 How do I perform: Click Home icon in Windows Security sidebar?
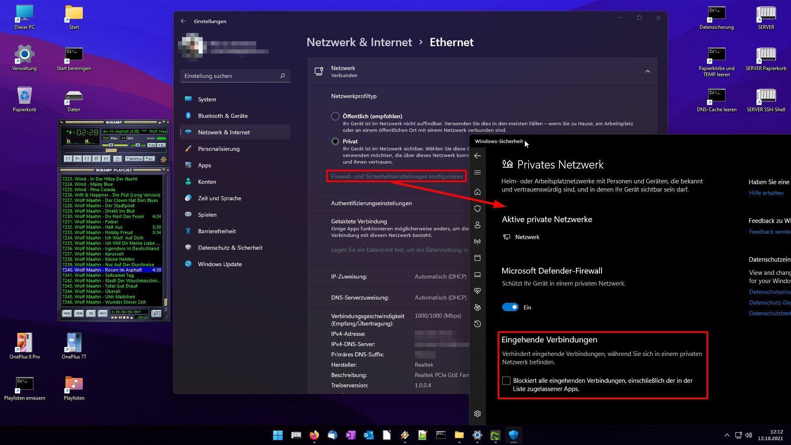pos(477,192)
